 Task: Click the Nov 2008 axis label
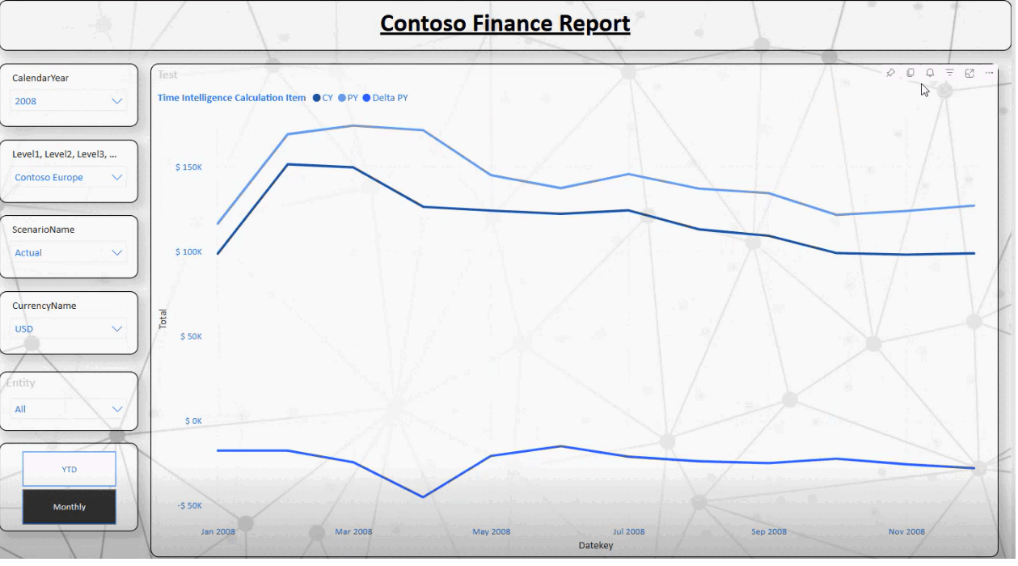[906, 531]
